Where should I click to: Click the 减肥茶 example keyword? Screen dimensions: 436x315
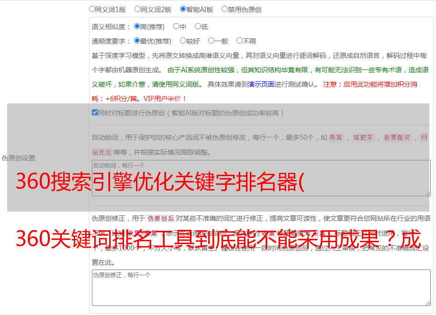(x=363, y=137)
